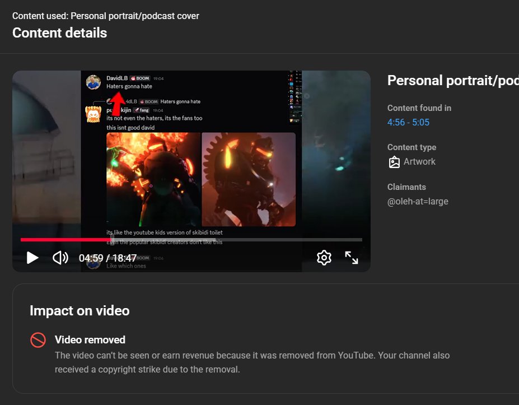This screenshot has width=519, height=405.
Task: Click the 'Content used: Personal portrait/podcast cover' text
Action: (106, 16)
